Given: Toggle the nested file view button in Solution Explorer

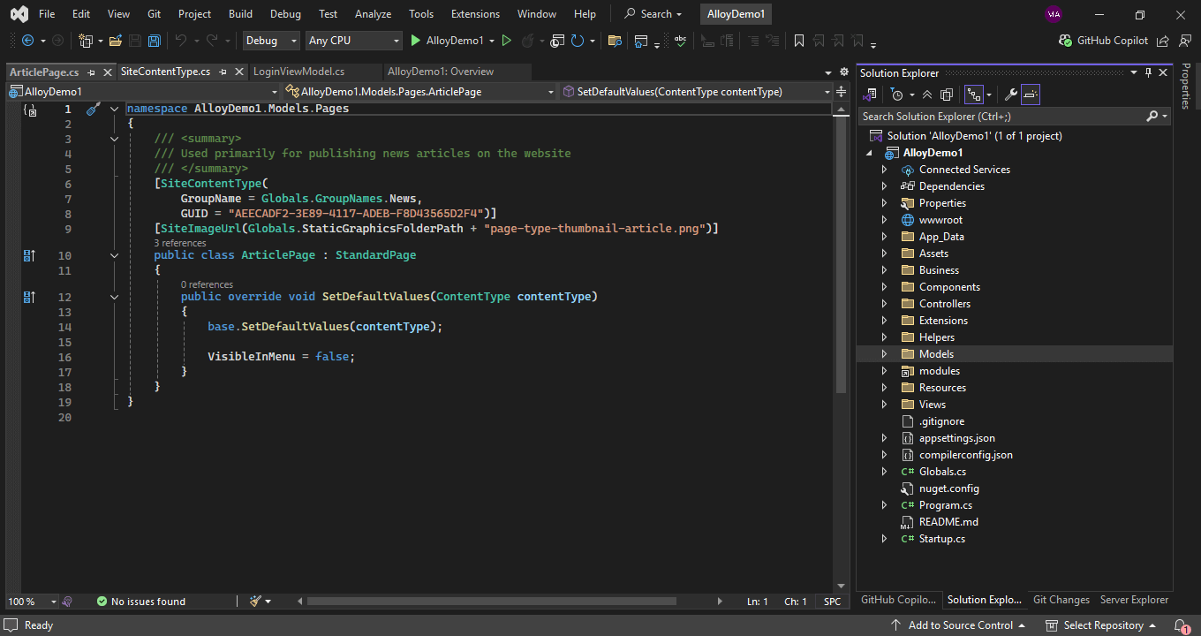Looking at the screenshot, I should 973,95.
